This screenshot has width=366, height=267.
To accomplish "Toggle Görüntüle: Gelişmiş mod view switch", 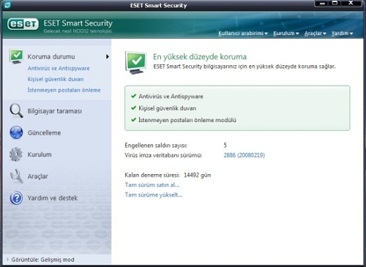I will 40,260.
